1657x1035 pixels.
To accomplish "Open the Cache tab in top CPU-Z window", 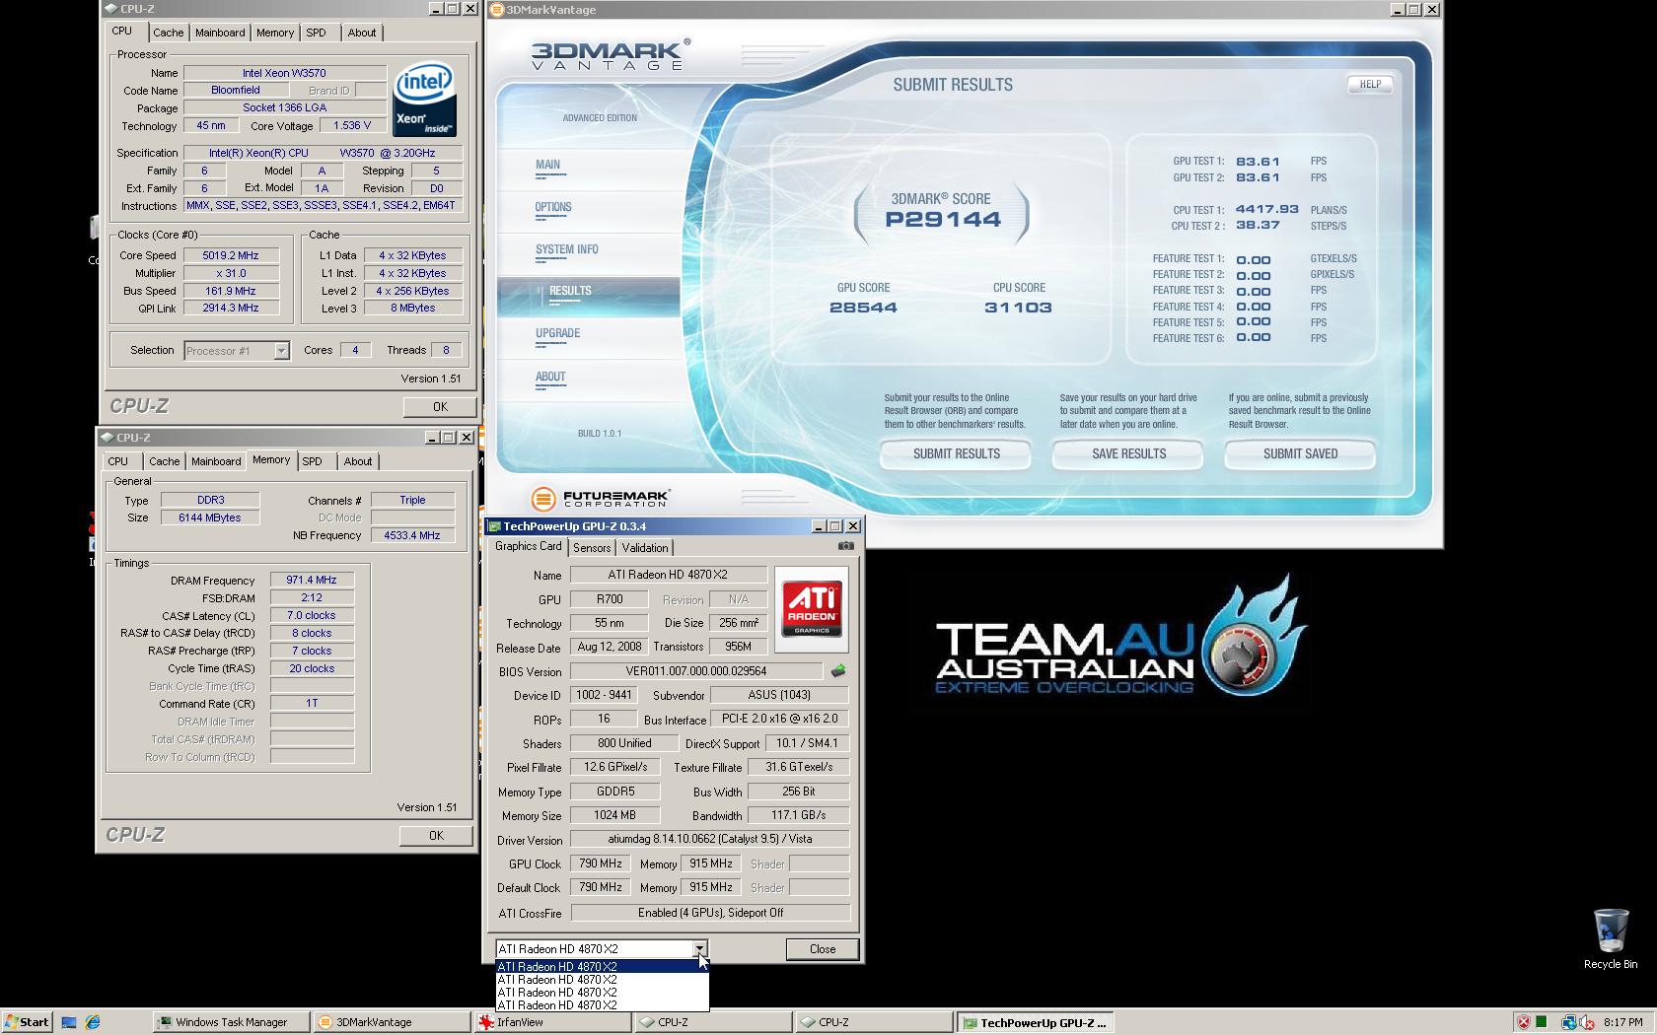I will [168, 33].
